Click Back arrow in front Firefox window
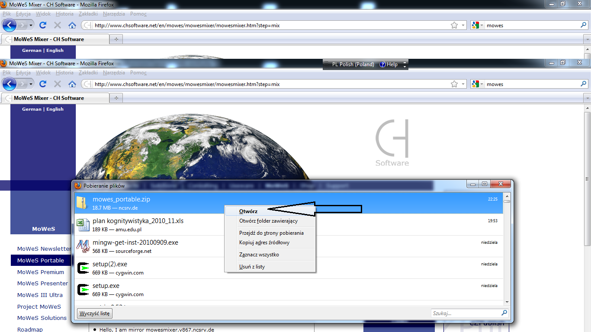591x332 pixels. pos(9,84)
